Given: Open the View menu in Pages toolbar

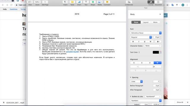Looking at the screenshot, I should pyautogui.click(x=30, y=2).
